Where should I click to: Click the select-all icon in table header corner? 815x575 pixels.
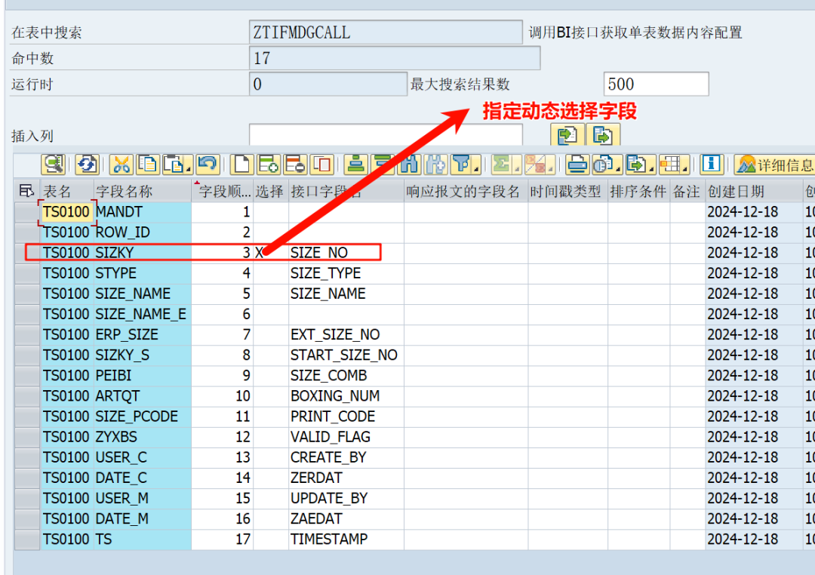click(x=26, y=191)
